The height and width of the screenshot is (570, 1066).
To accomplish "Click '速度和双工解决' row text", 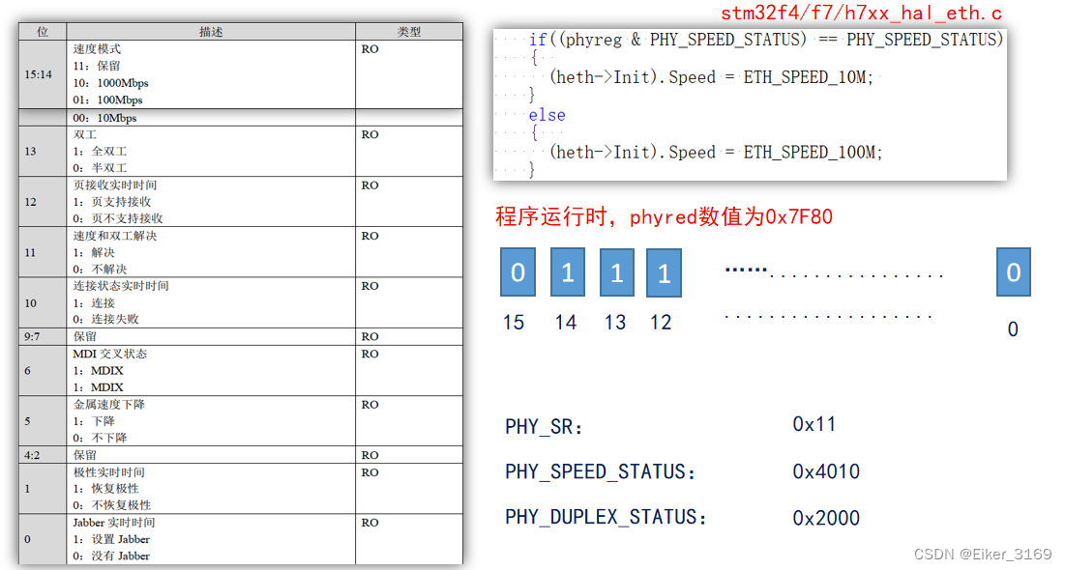I will click(x=115, y=236).
